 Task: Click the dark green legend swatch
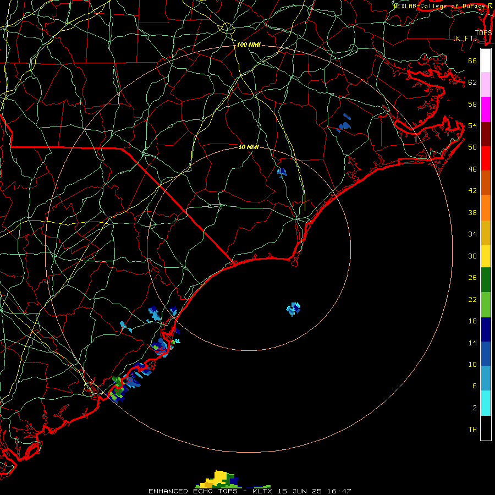[x=486, y=280]
